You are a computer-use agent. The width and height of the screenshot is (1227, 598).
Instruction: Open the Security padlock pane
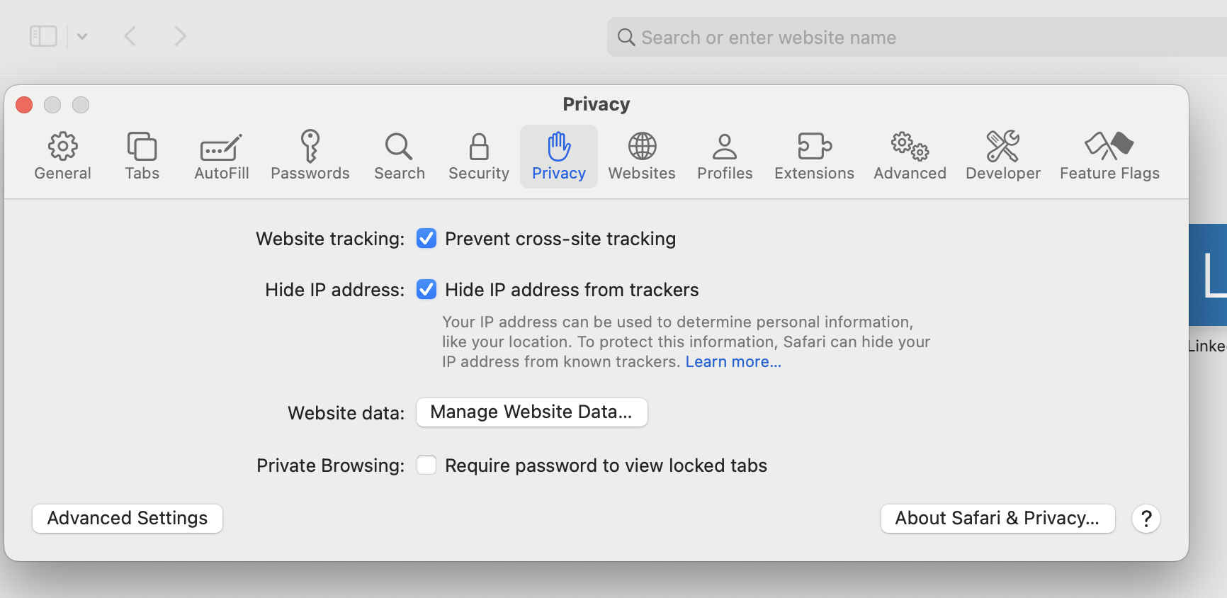[x=479, y=157]
